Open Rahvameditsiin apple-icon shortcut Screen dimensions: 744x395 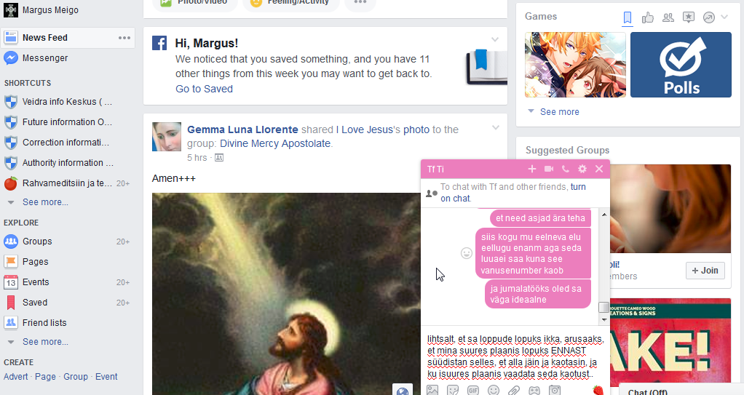(10, 183)
